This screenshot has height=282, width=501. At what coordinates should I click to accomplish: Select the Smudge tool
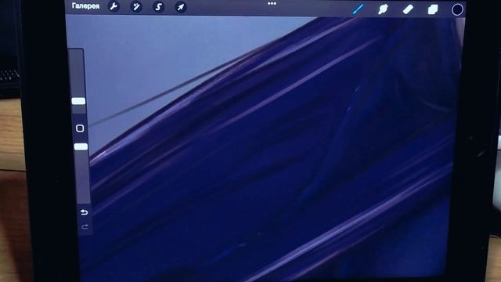pyautogui.click(x=383, y=9)
